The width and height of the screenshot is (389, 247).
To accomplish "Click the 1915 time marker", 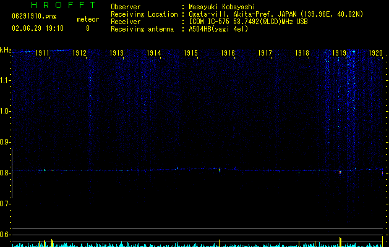I will [190, 53].
